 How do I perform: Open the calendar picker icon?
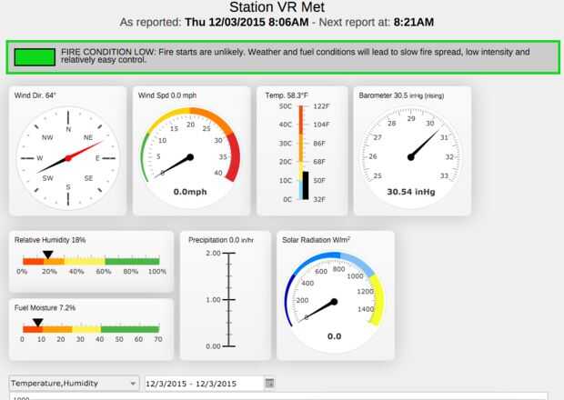pos(269,383)
